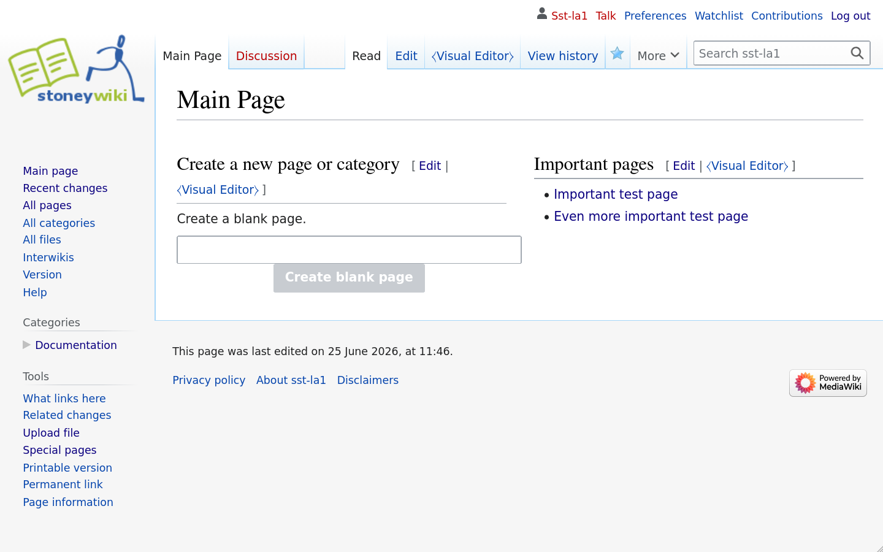The width and height of the screenshot is (883, 552).
Task: Open All files
Action: (x=42, y=240)
